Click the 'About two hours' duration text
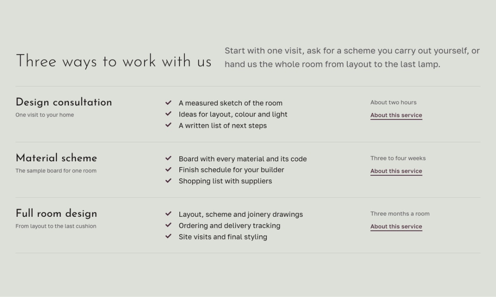Image resolution: width=496 pixels, height=297 pixels. tap(393, 103)
